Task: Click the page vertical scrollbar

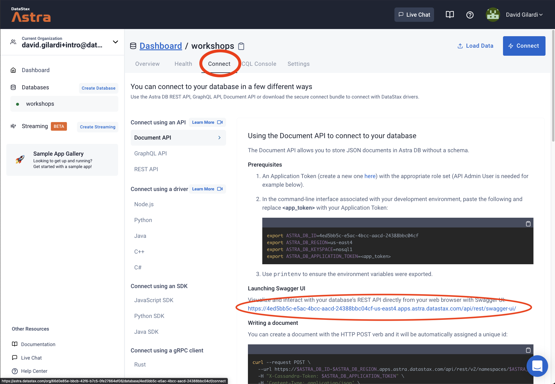Action: [x=553, y=86]
